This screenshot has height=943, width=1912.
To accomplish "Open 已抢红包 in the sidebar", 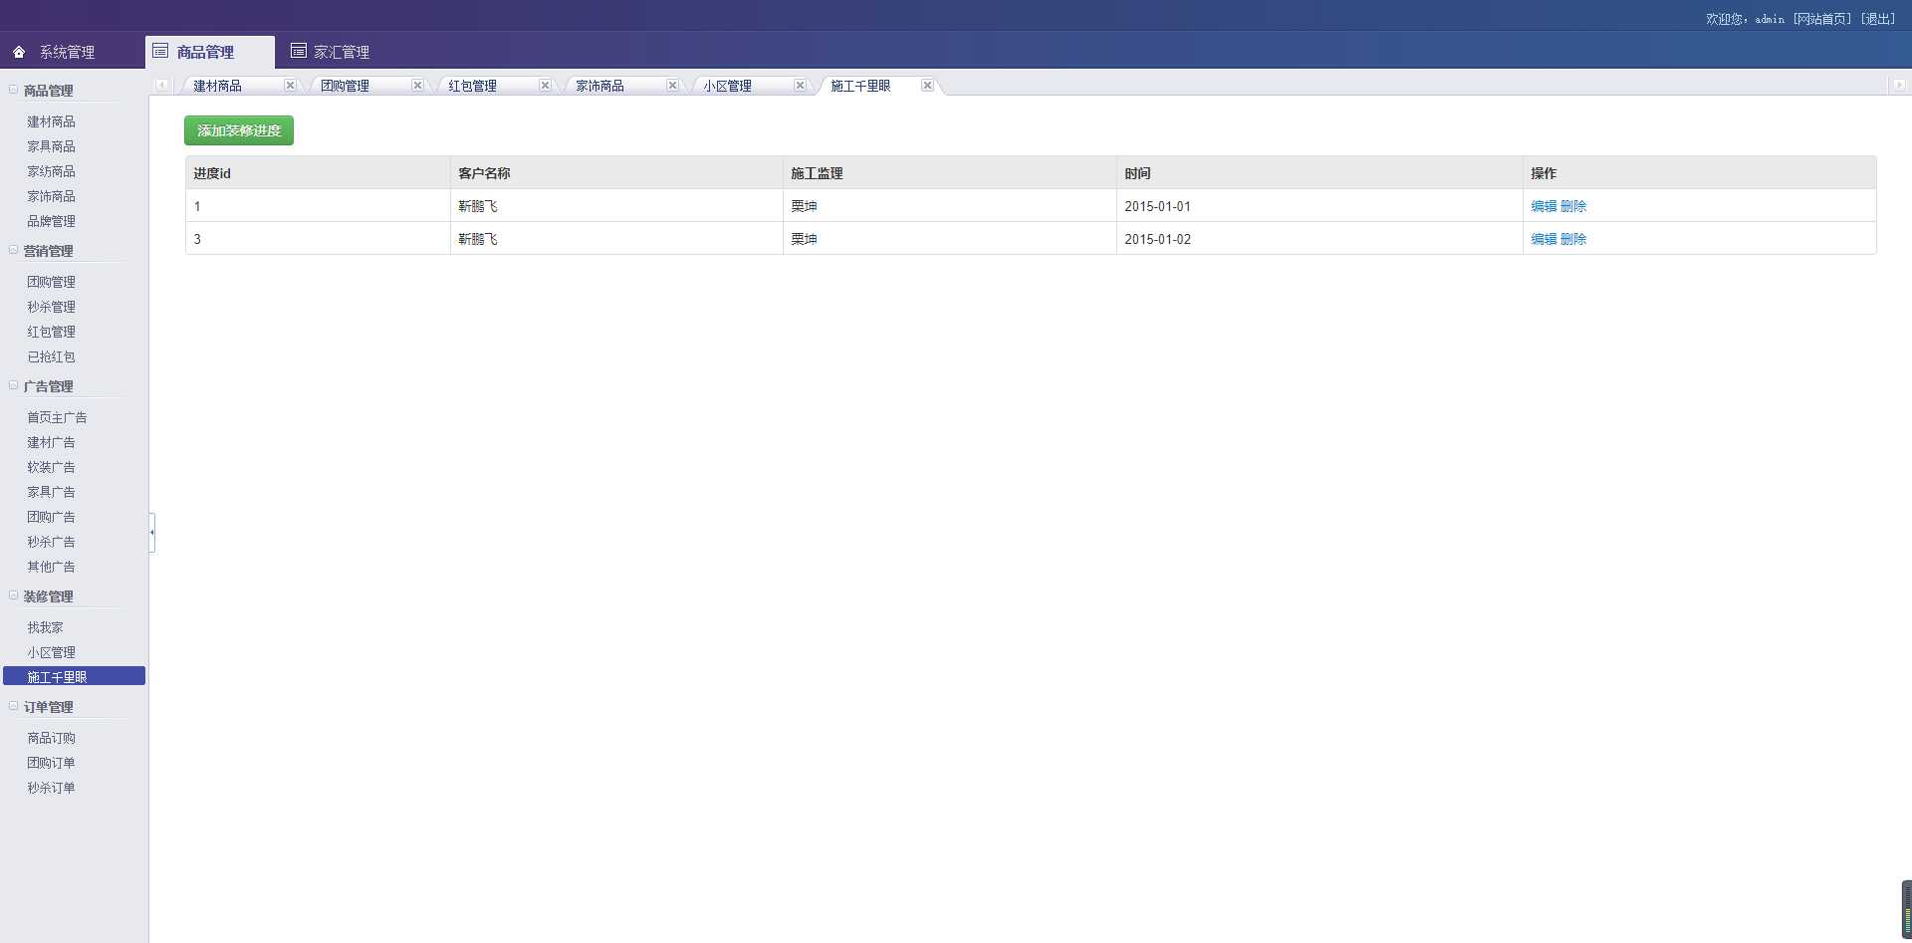I will 51,356.
